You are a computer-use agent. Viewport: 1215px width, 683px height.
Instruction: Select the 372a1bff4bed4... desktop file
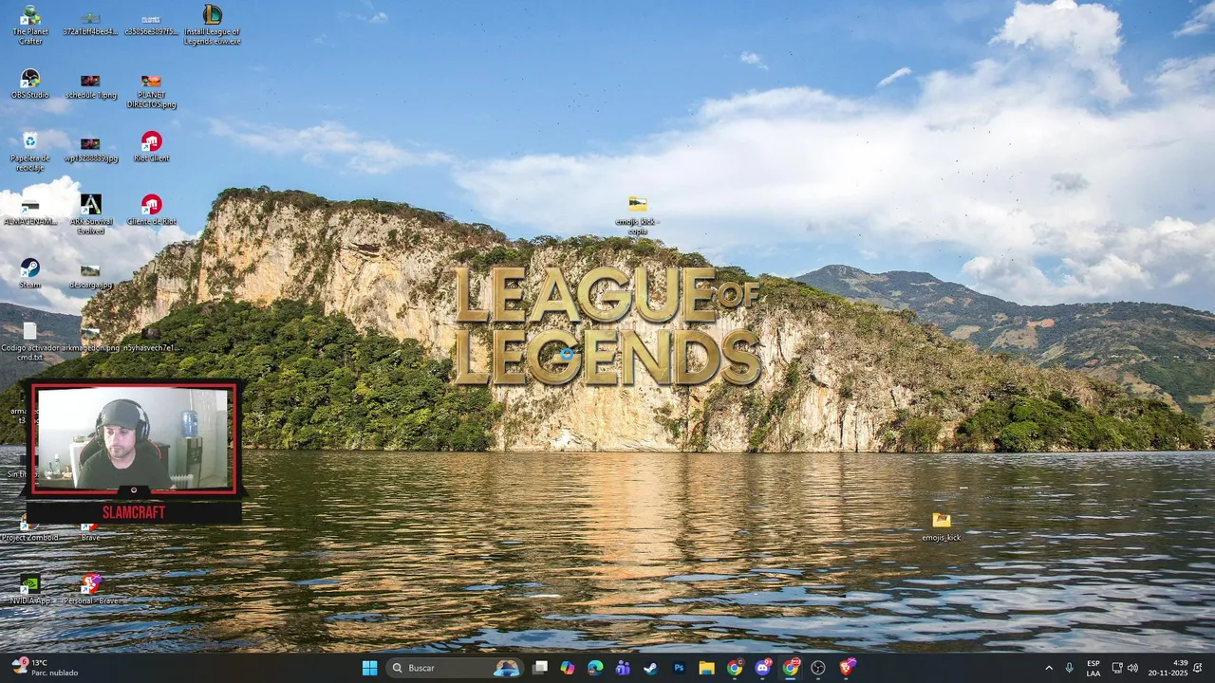(x=90, y=25)
